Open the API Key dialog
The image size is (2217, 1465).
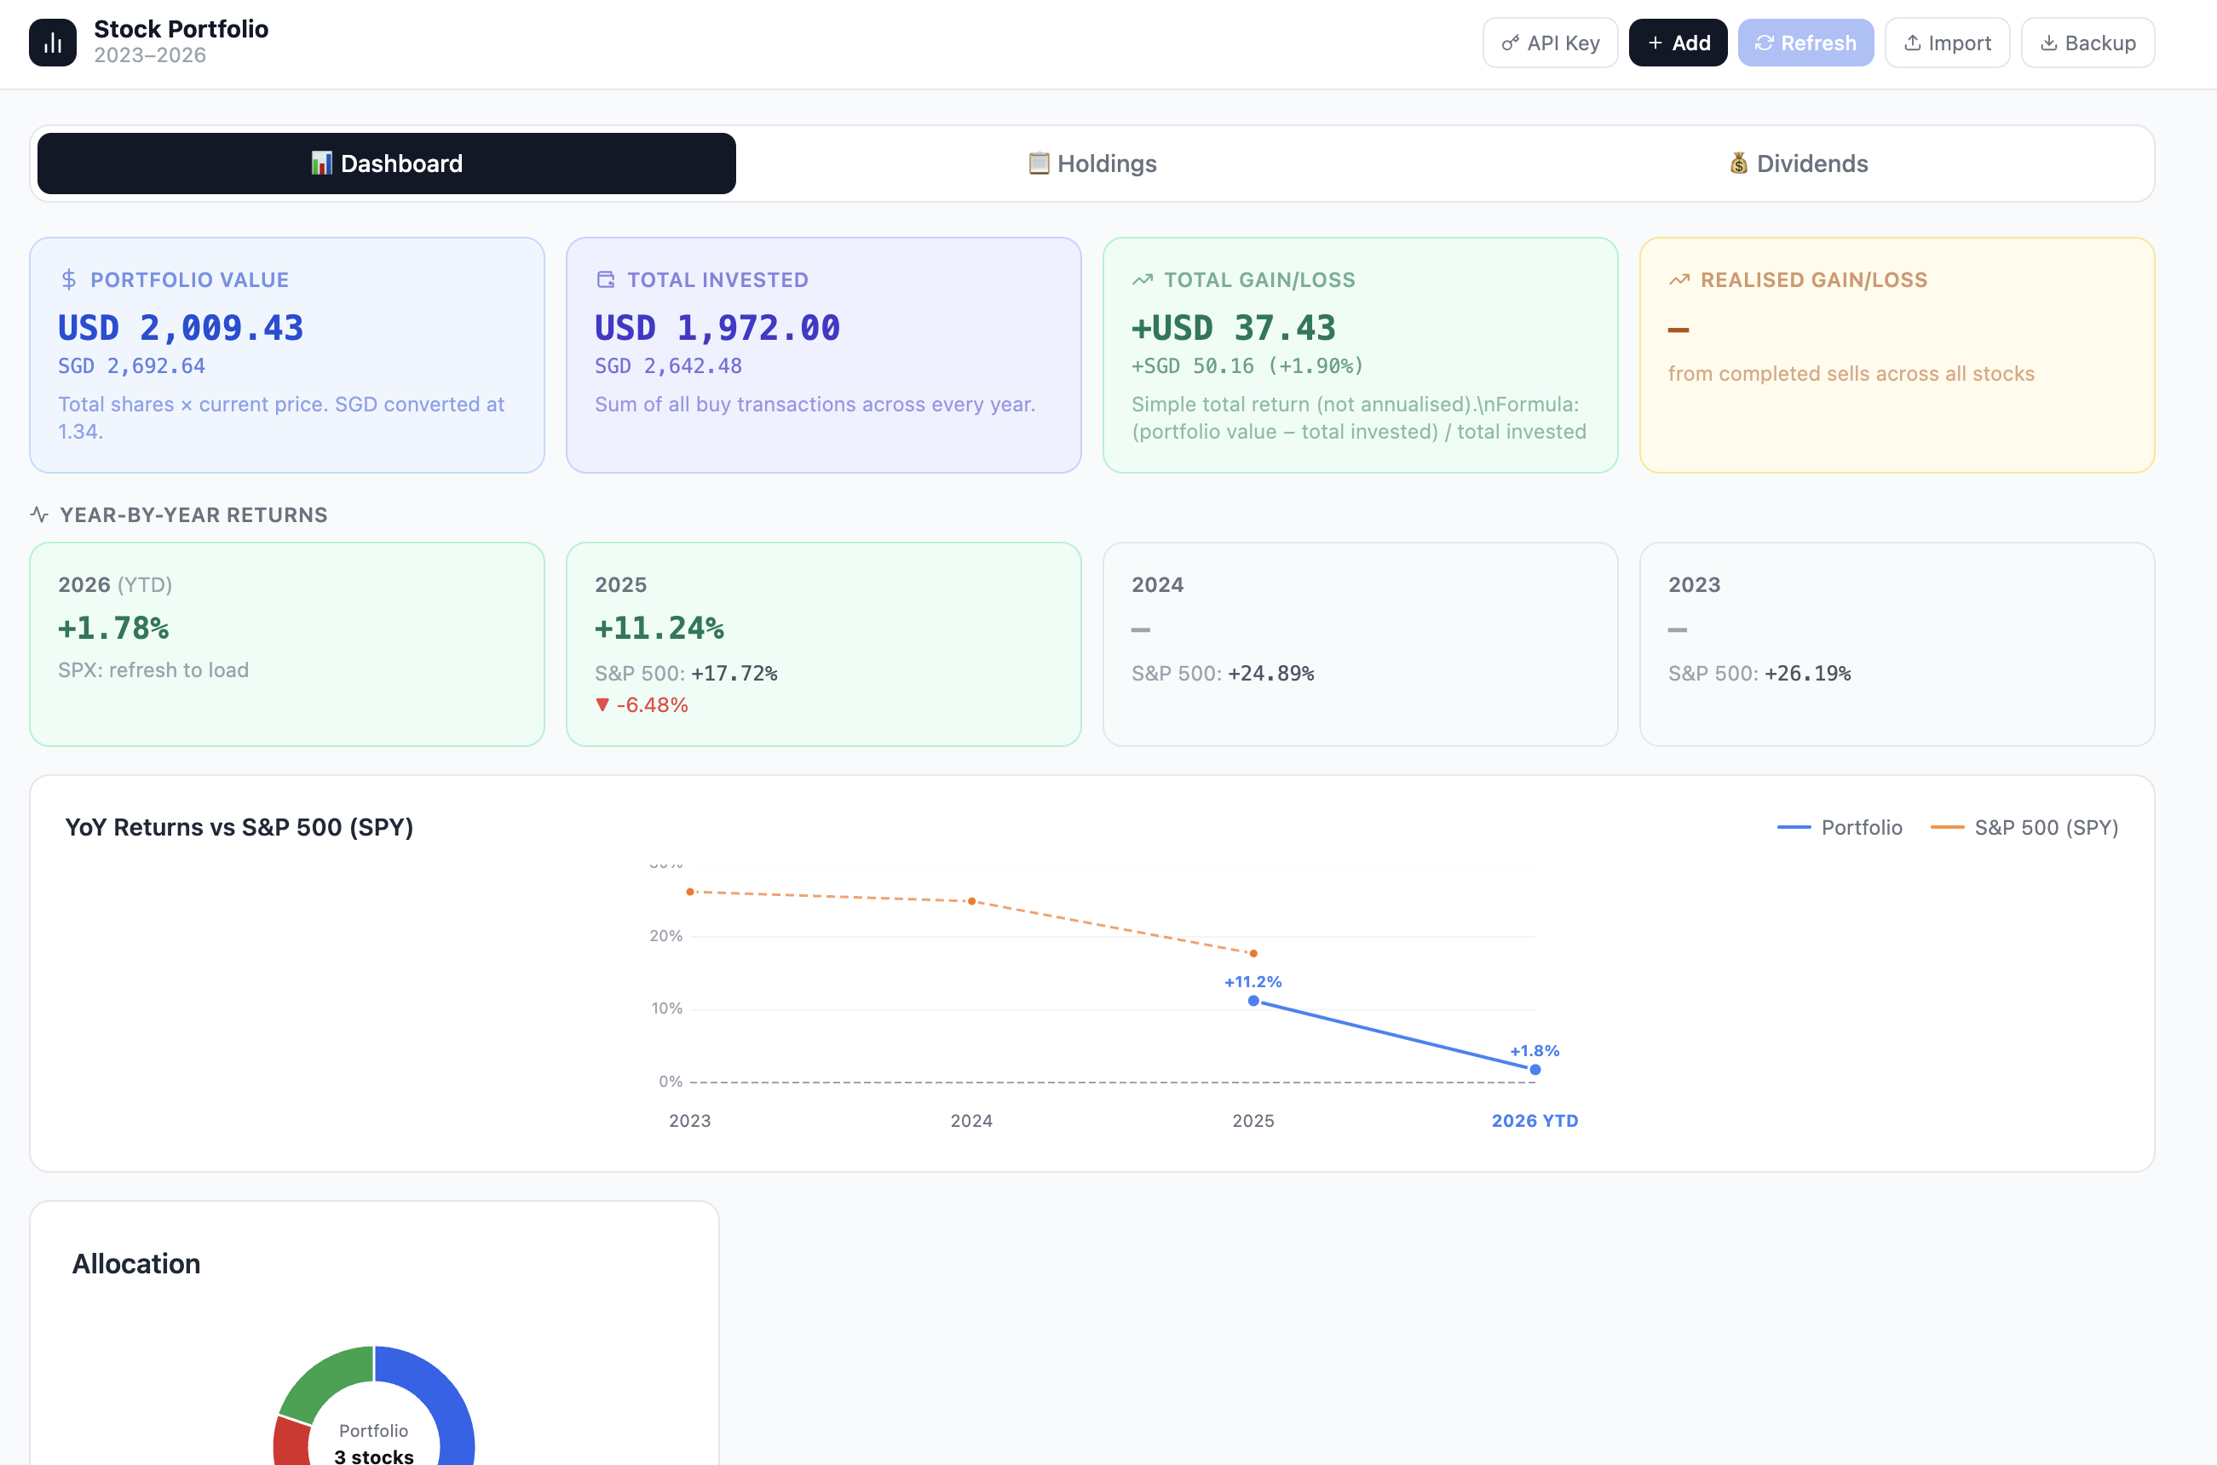1550,43
